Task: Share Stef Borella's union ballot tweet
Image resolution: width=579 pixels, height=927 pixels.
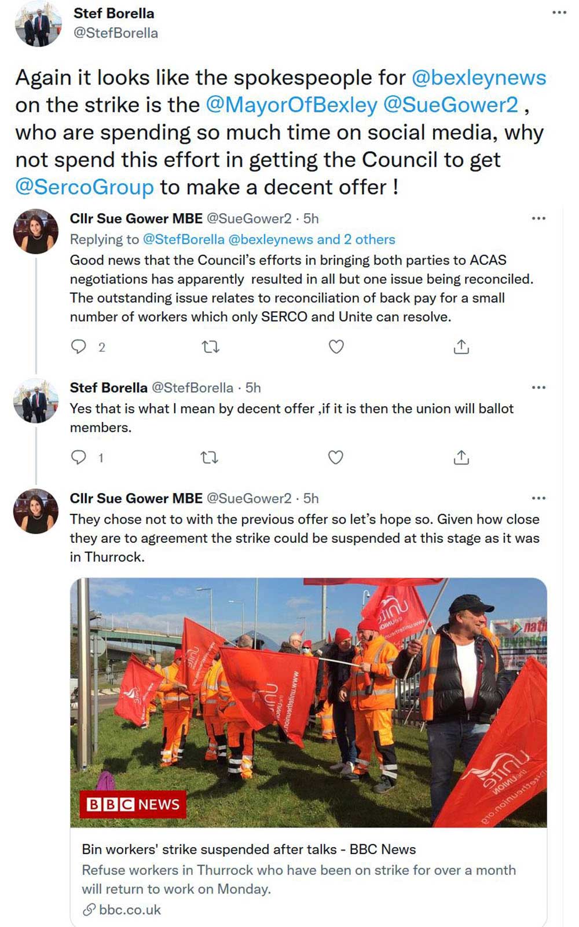Action: click(461, 458)
